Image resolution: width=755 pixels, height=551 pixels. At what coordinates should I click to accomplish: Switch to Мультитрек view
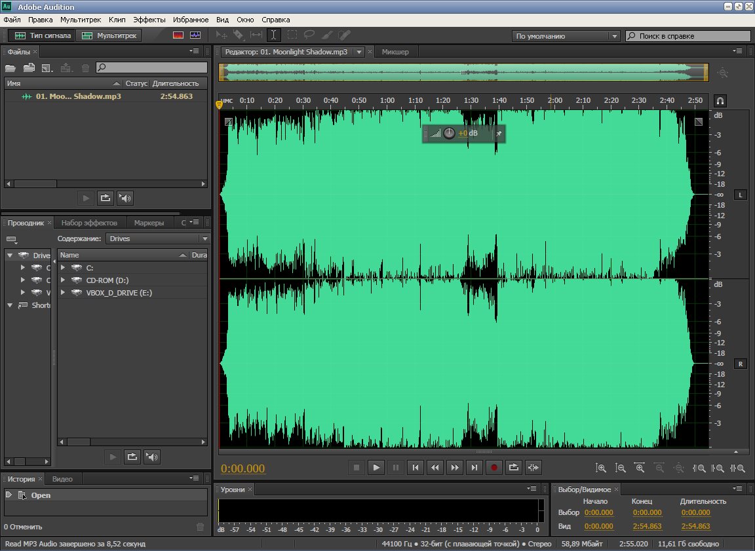tap(110, 35)
